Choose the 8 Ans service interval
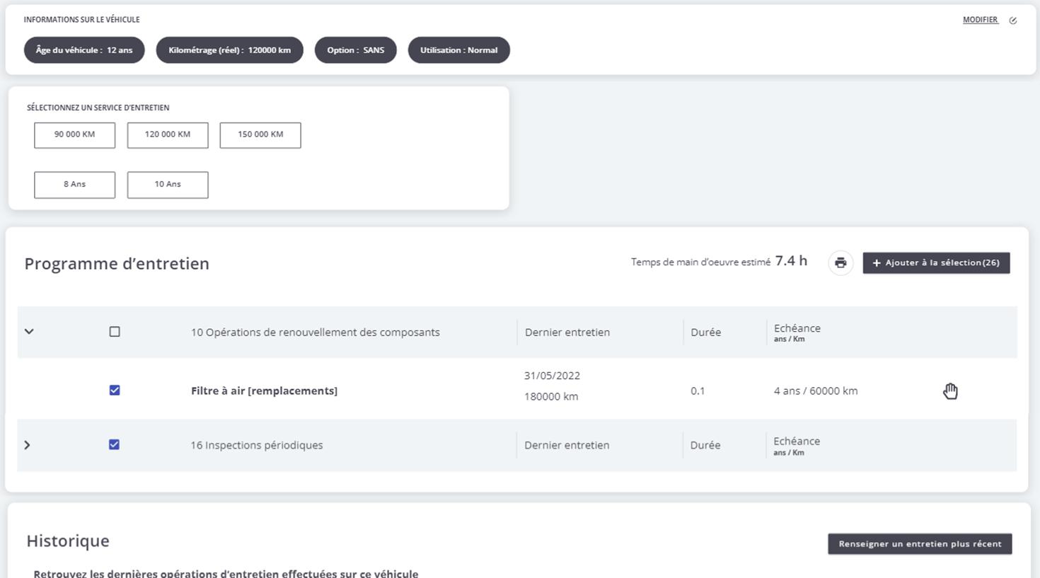This screenshot has width=1040, height=578. point(74,185)
